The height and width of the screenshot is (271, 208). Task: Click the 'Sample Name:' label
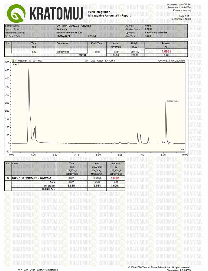(x=12, y=26)
